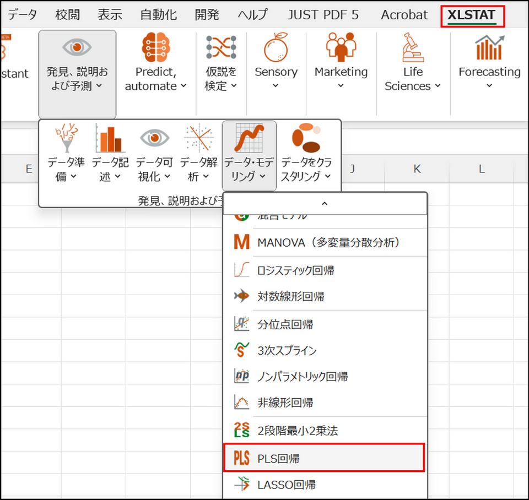The height and width of the screenshot is (500, 529).
Task: Click the Life Sciences microscope icon
Action: click(x=413, y=48)
